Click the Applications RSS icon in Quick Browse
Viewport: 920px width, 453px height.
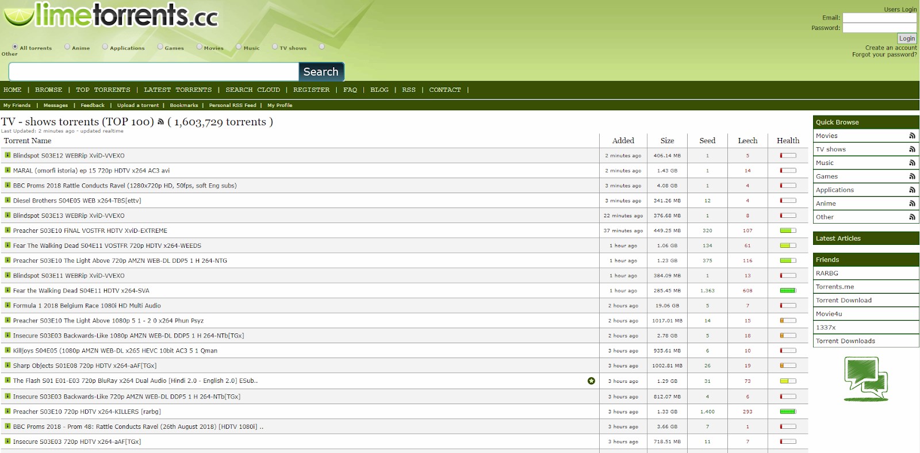click(912, 190)
